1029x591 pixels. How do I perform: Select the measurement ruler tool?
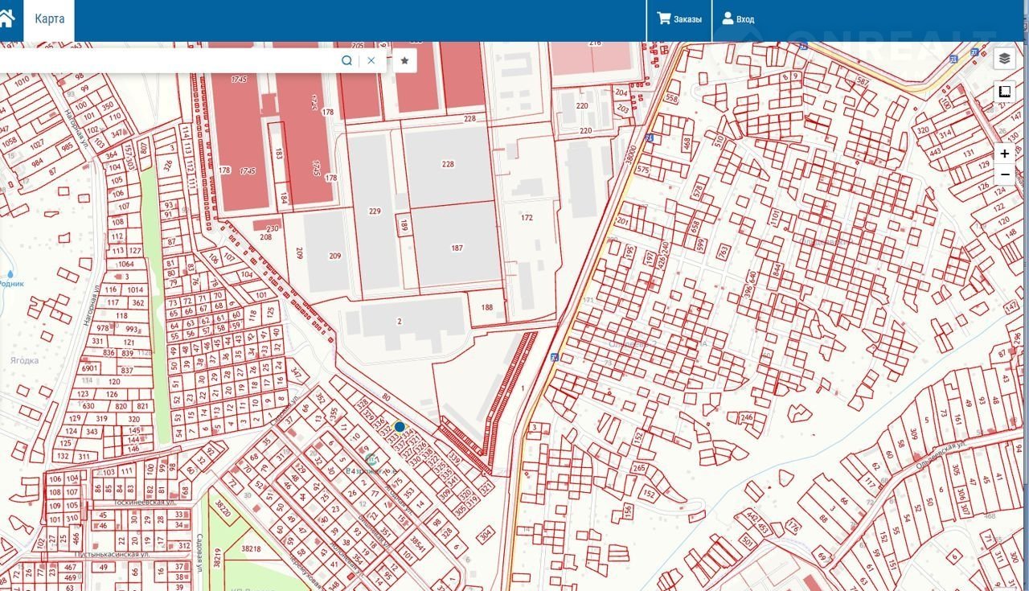coord(1004,92)
